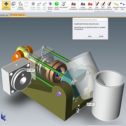The height and width of the screenshot is (126, 126).
Task: Switch to the Sample01.igs tab
Action: coord(4,15)
